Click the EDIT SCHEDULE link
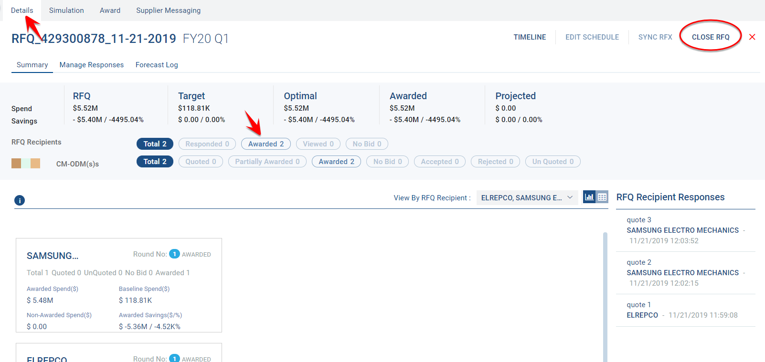The height and width of the screenshot is (362, 765). pyautogui.click(x=592, y=37)
